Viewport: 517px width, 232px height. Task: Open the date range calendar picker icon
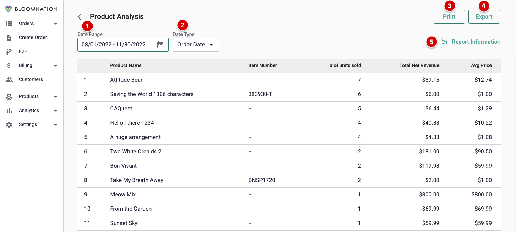tap(160, 45)
